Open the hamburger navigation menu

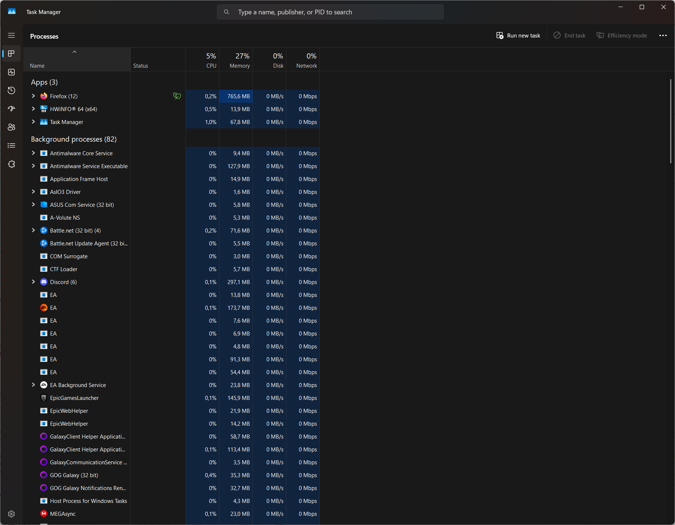point(11,35)
